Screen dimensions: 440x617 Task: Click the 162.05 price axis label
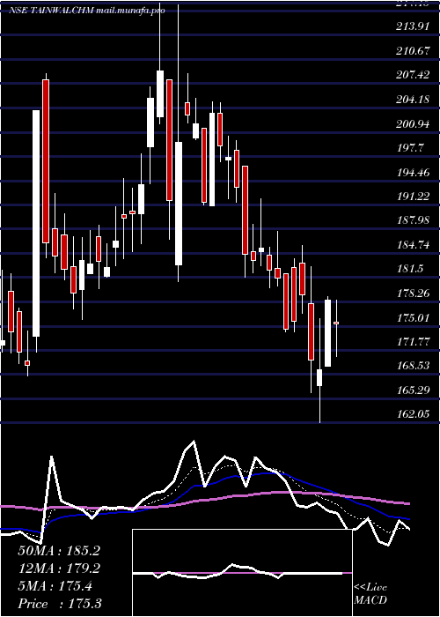(413, 414)
